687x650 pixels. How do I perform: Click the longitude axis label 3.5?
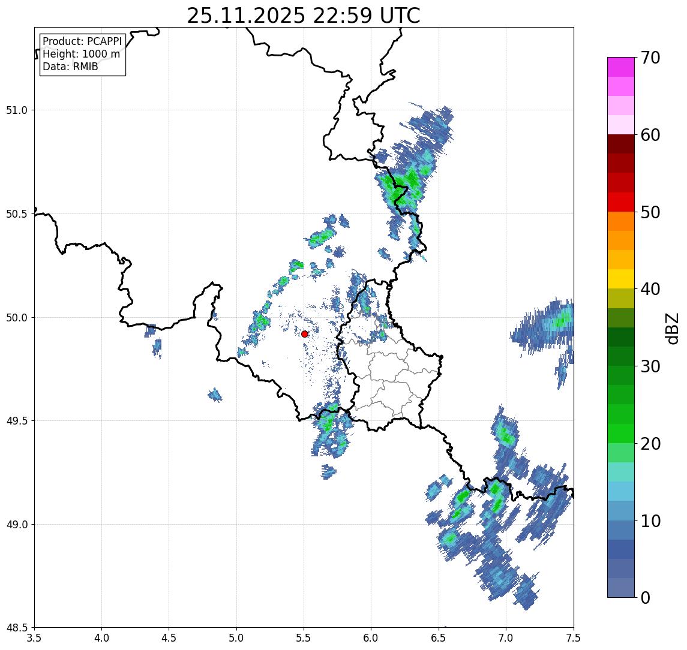tap(34, 638)
